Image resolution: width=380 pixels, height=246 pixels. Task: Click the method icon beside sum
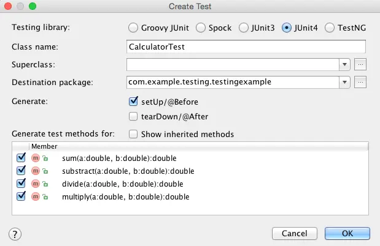(x=36, y=158)
